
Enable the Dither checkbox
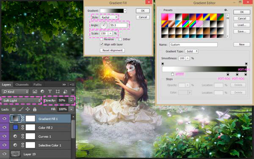click(x=120, y=39)
